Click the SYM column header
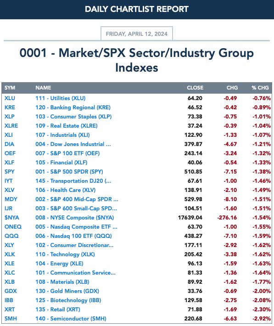The height and width of the screenshot is (326, 274). 10,88
